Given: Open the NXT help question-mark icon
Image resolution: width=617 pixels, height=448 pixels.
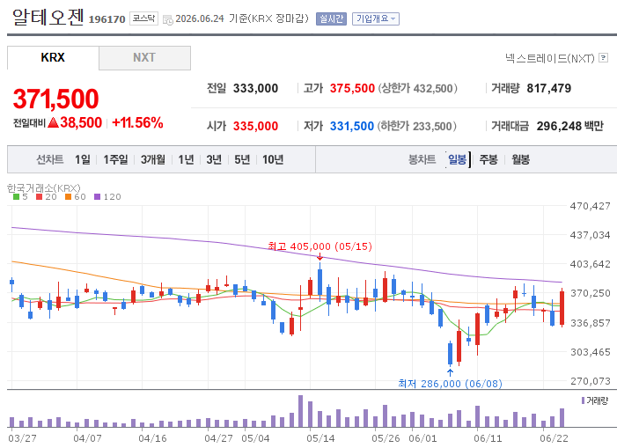Looking at the screenshot, I should 603,58.
